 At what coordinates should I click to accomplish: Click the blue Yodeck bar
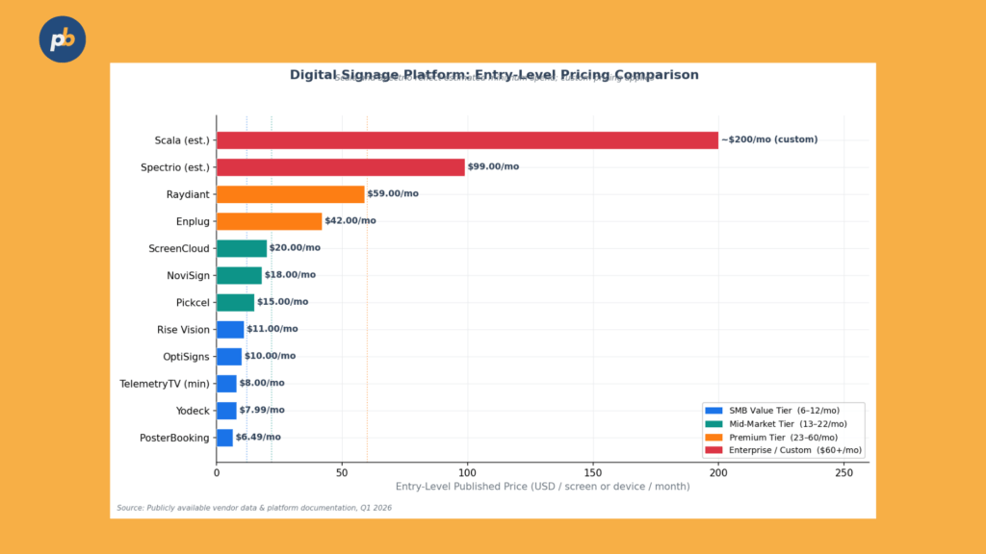click(x=226, y=410)
